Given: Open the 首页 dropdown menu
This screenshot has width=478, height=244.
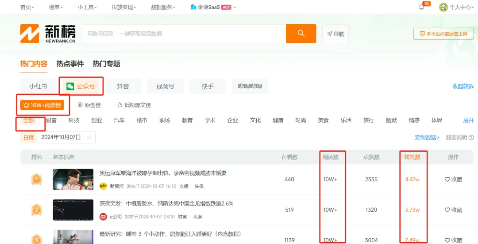Looking at the screenshot, I should (x=27, y=8).
